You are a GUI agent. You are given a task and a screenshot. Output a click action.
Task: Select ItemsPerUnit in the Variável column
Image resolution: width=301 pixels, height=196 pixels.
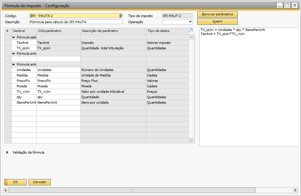point(24,103)
